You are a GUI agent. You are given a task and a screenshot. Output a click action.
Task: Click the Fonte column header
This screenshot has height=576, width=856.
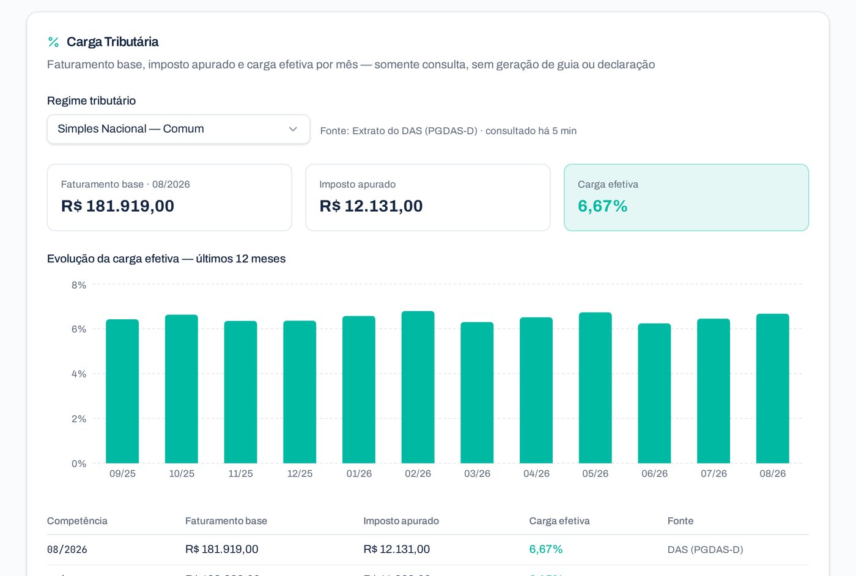681,521
